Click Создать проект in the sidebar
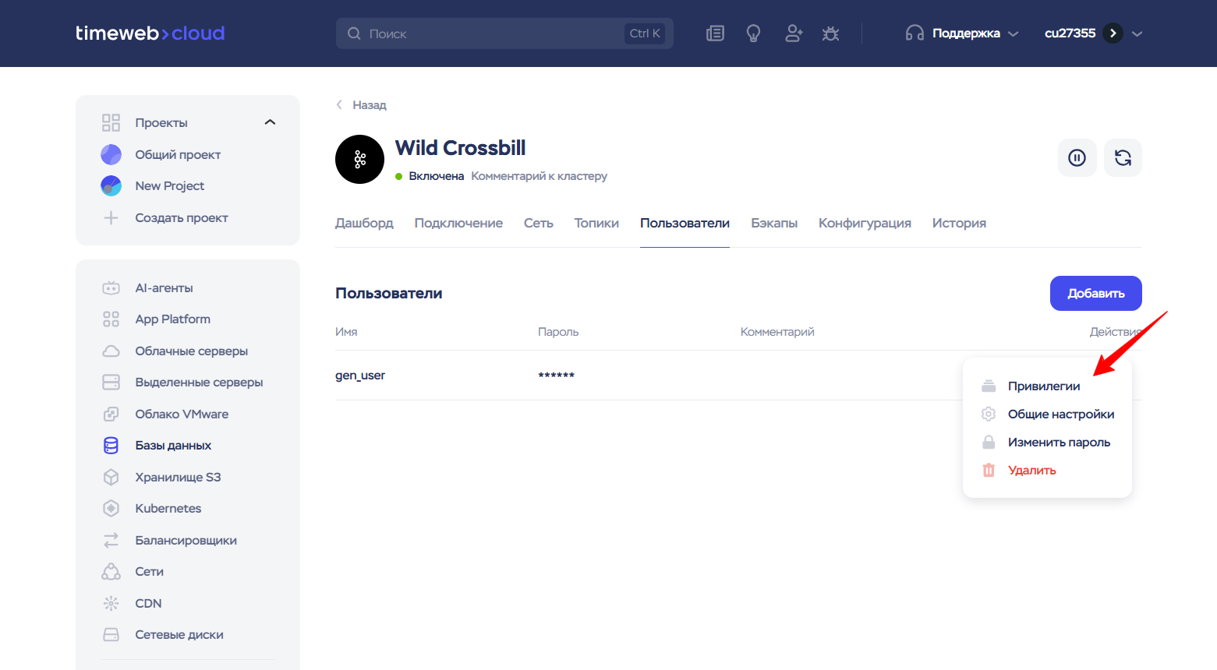1217x670 pixels. point(181,218)
